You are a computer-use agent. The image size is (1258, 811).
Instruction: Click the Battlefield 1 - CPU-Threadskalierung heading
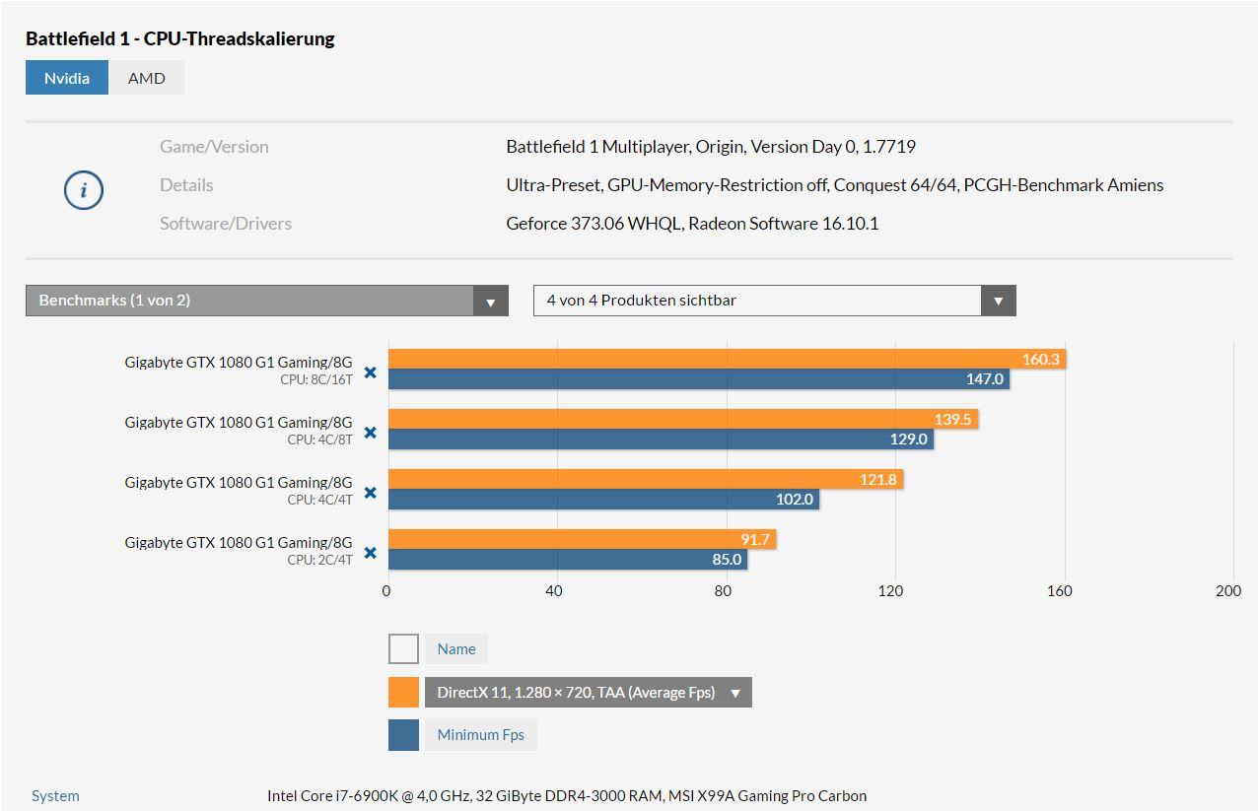pyautogui.click(x=180, y=38)
